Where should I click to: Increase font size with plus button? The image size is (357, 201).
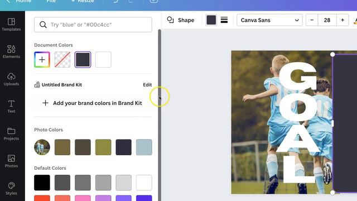coord(342,20)
